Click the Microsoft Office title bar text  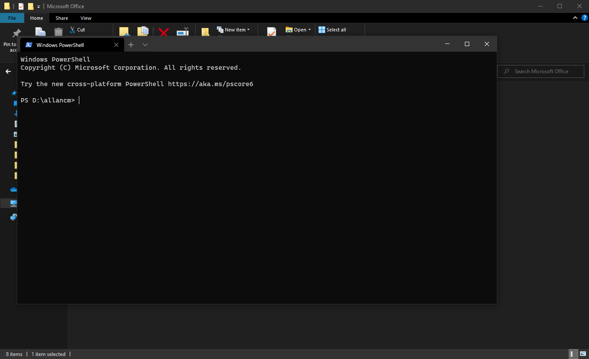point(65,6)
